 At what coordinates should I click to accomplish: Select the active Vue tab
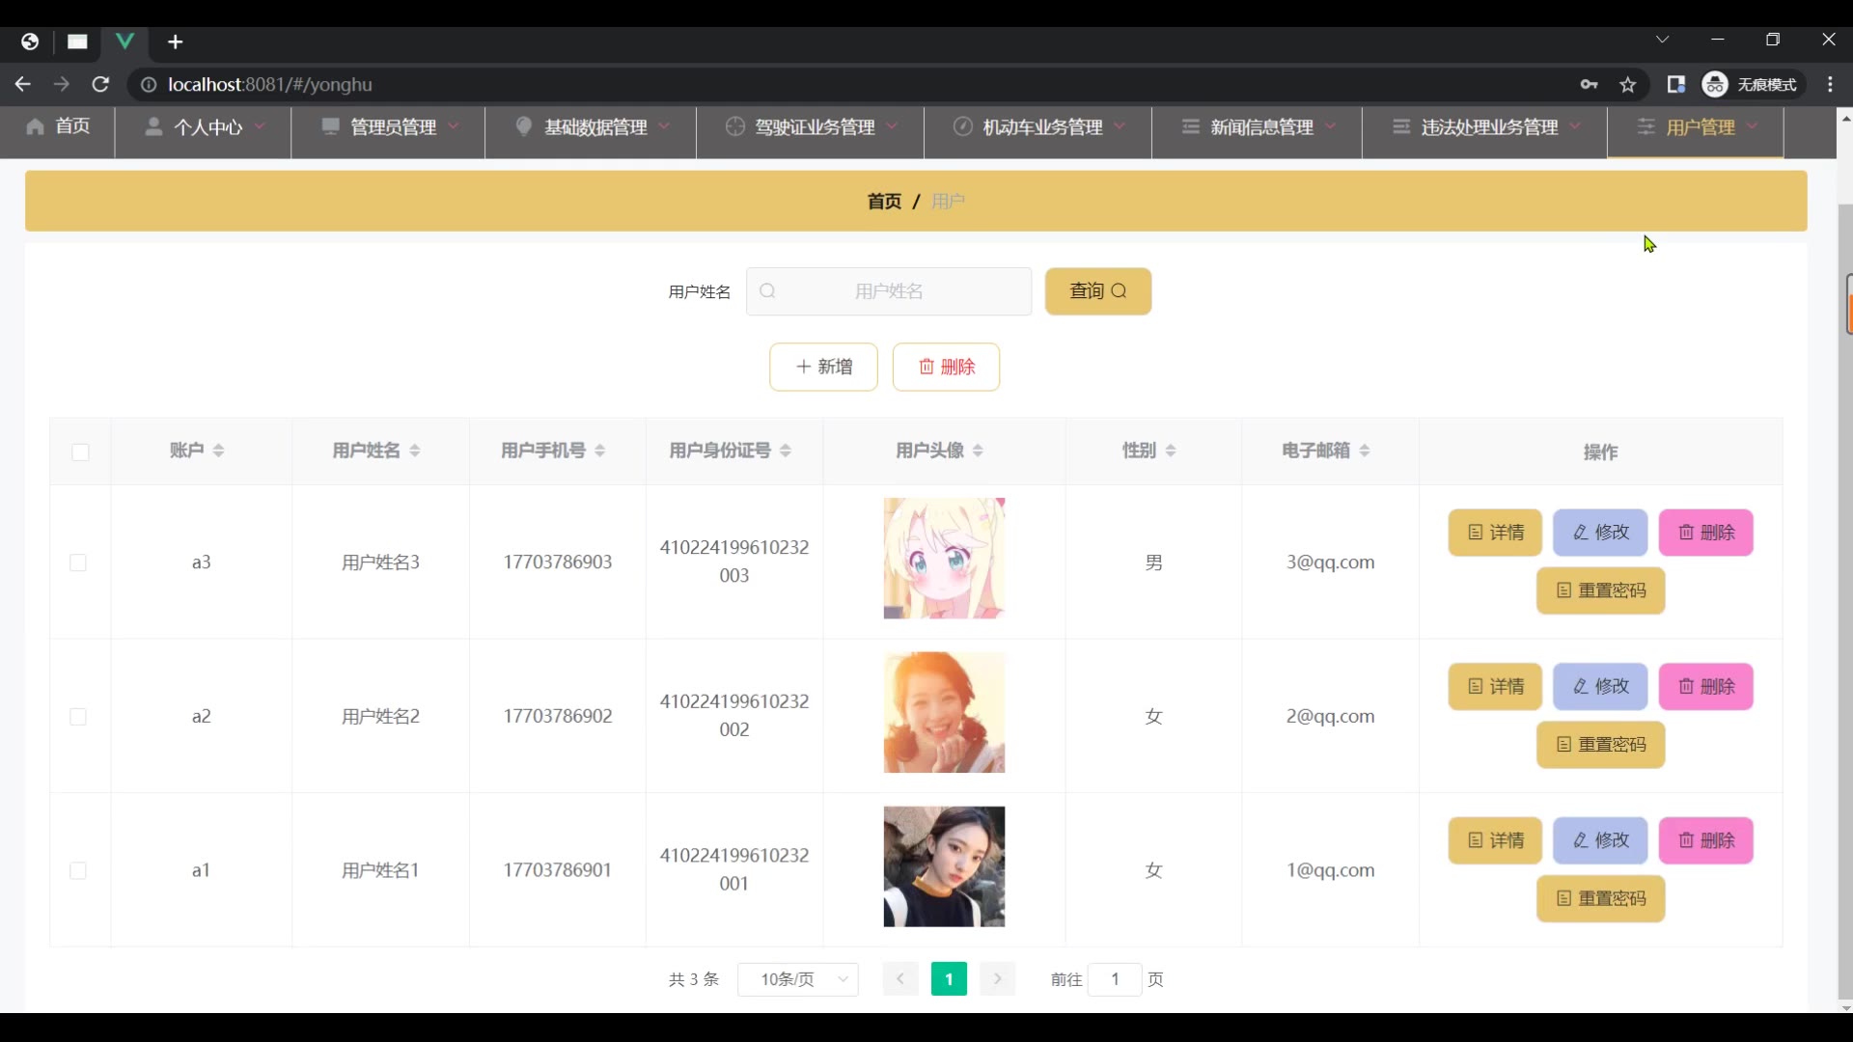pos(124,41)
